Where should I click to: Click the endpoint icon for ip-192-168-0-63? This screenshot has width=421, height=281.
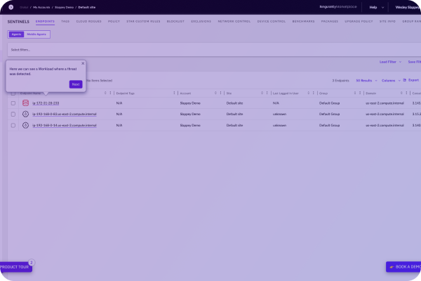[x=25, y=114]
